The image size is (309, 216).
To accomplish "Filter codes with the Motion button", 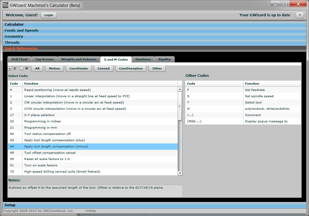I will (54, 68).
